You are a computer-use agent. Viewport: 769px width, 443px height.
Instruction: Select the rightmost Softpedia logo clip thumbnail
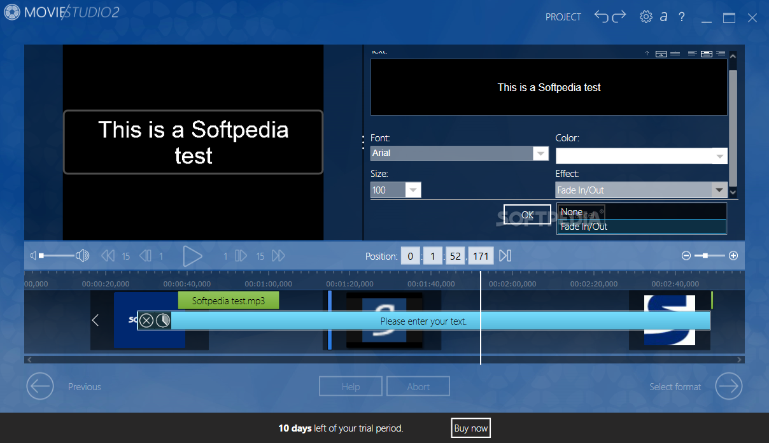(x=670, y=320)
